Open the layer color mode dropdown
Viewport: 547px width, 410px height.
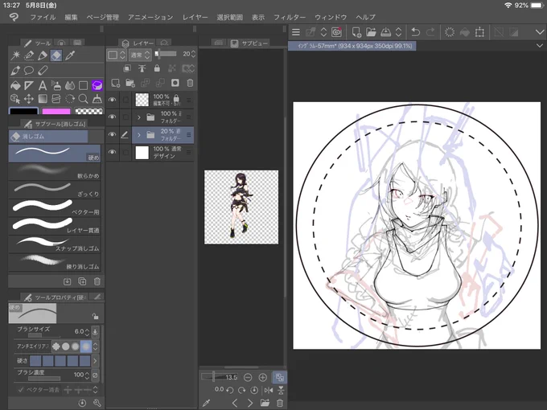click(x=116, y=55)
